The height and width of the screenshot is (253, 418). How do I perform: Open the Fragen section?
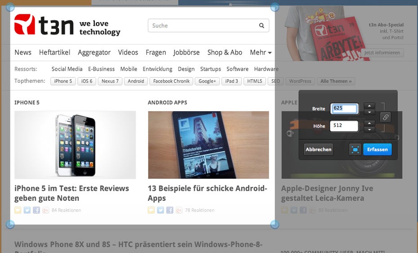(x=156, y=53)
